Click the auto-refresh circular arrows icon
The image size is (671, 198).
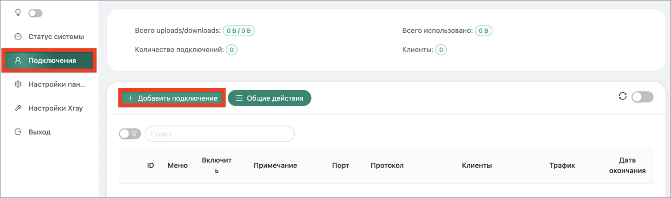point(622,96)
